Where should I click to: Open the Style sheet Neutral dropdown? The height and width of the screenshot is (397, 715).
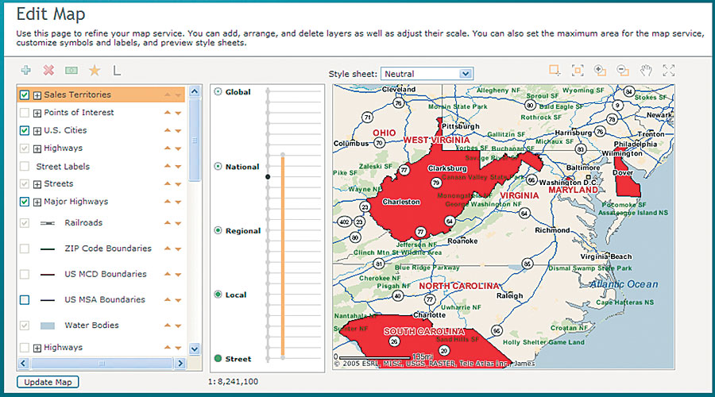427,74
